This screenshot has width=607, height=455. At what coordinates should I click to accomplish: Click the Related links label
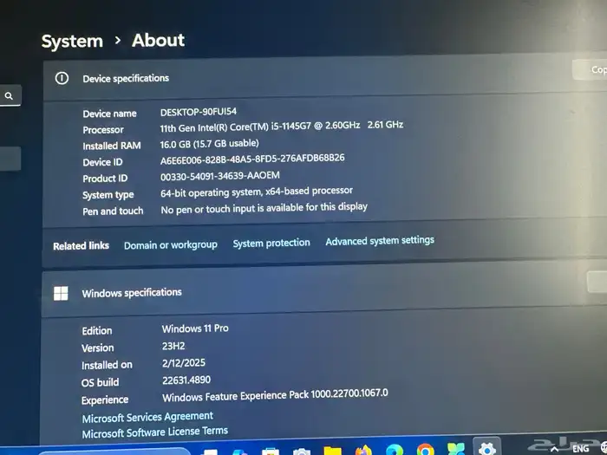[81, 245]
